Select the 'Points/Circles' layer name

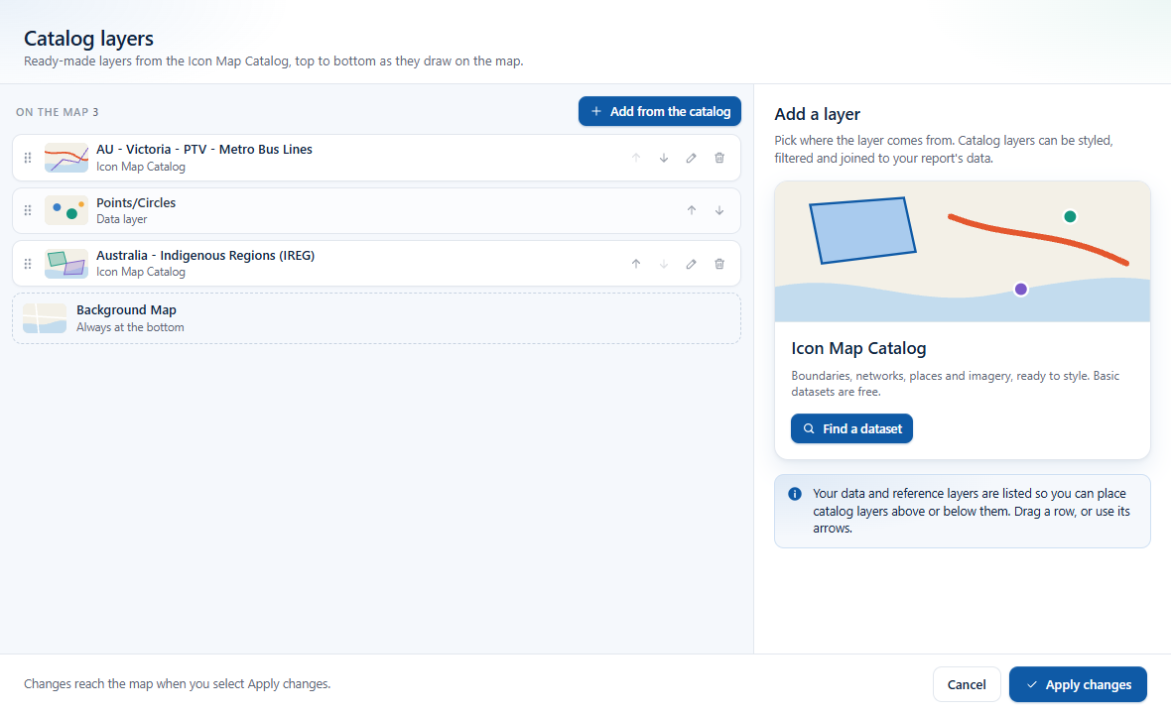[136, 203]
